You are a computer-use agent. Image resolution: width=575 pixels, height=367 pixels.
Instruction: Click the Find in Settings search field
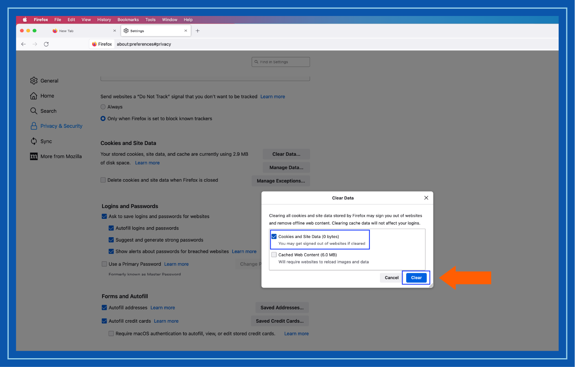click(281, 61)
